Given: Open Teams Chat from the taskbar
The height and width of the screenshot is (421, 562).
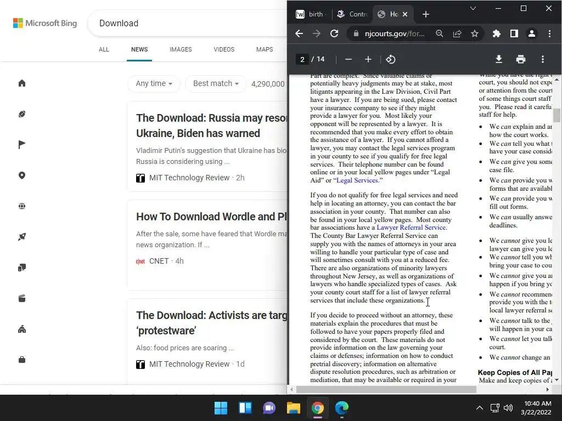Looking at the screenshot, I should coord(269,408).
